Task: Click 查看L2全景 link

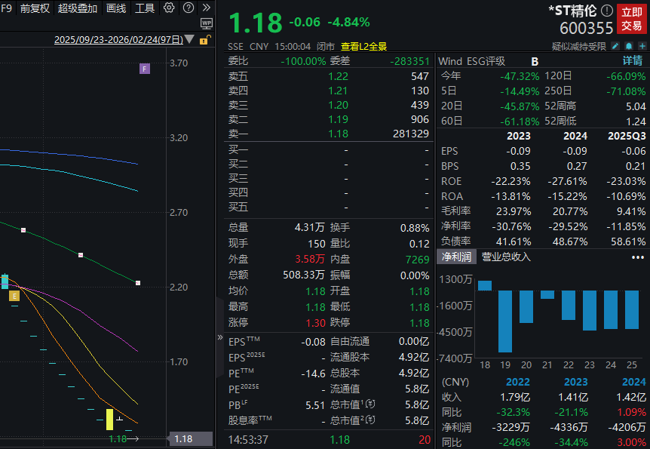Action: coord(363,47)
